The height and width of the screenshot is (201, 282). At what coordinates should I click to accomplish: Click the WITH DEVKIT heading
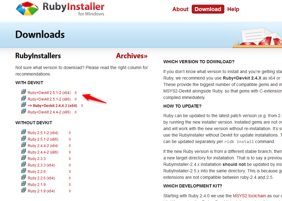29,83
